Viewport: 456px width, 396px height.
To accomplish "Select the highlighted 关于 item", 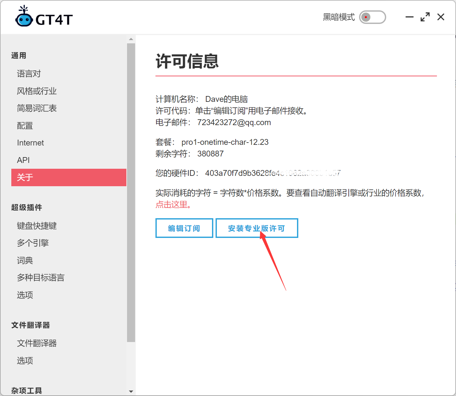I will point(69,177).
